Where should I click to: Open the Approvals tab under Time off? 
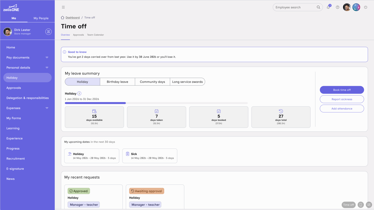point(78,35)
